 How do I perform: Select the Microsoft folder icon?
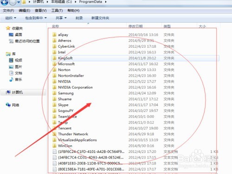[54, 64]
